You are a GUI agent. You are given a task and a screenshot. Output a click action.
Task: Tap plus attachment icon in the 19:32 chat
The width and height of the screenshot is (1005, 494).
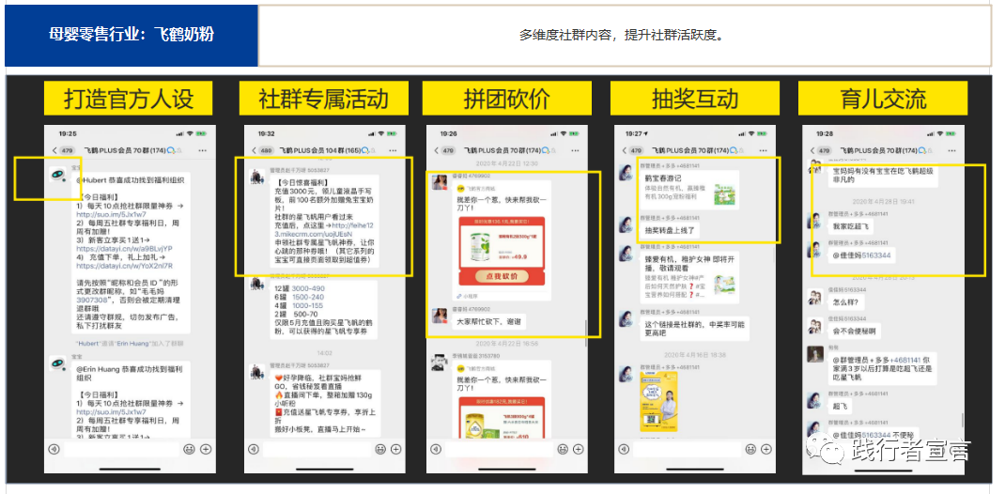395,449
